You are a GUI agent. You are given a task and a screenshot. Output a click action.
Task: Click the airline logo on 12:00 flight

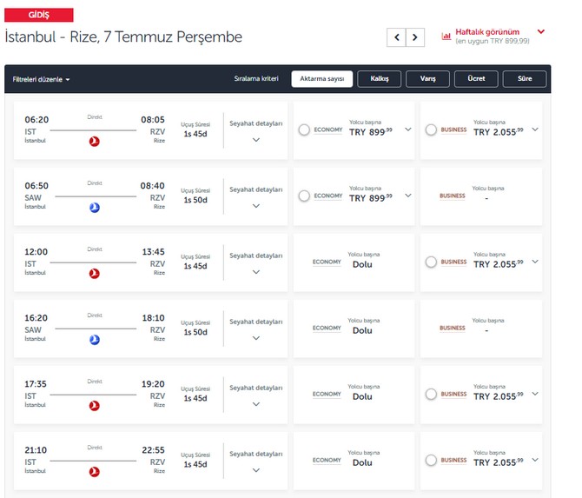95,273
